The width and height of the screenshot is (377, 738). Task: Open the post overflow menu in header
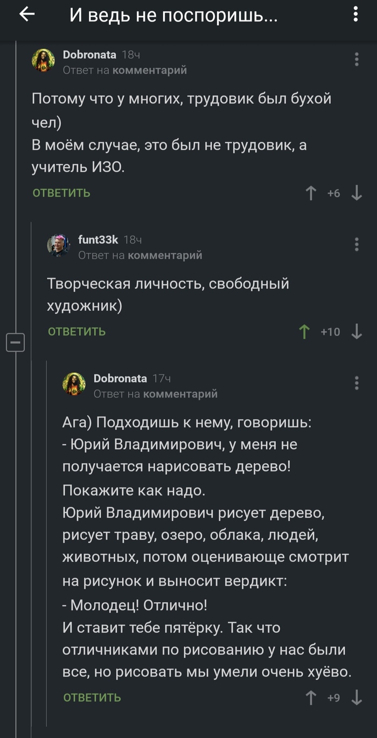[355, 15]
